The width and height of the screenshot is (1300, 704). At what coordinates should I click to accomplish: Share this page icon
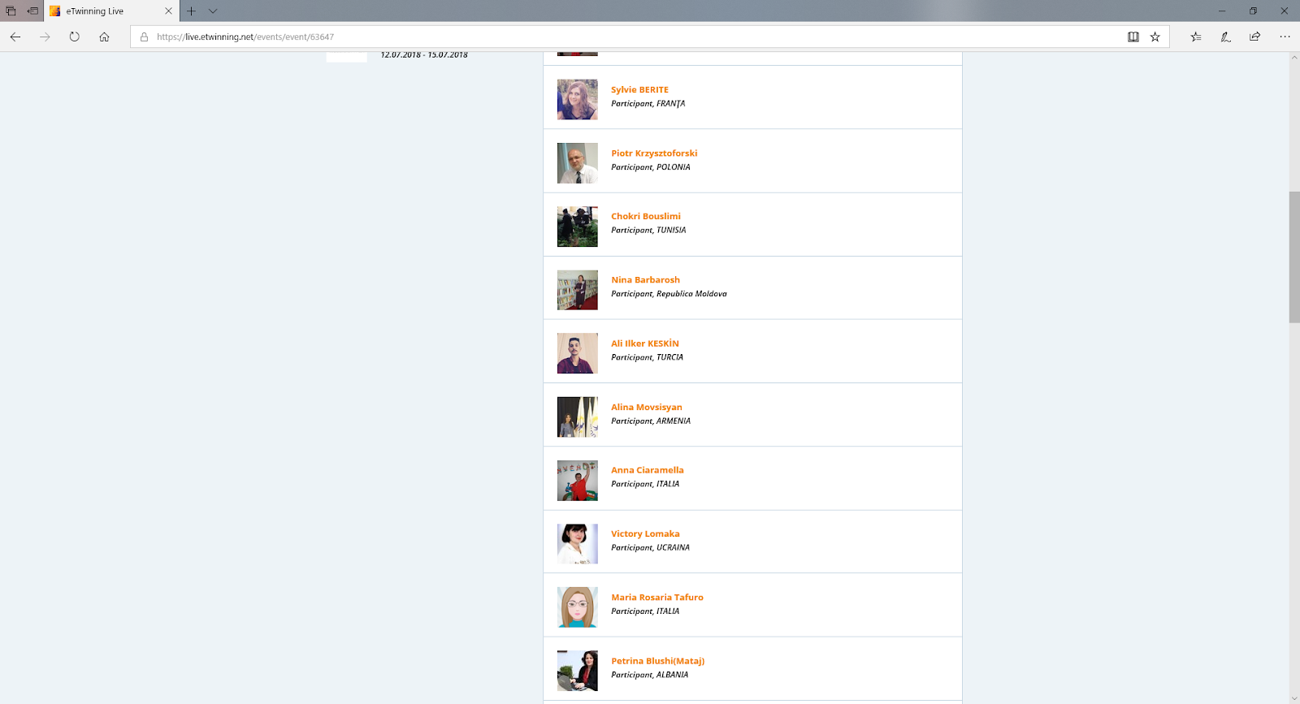coord(1254,37)
